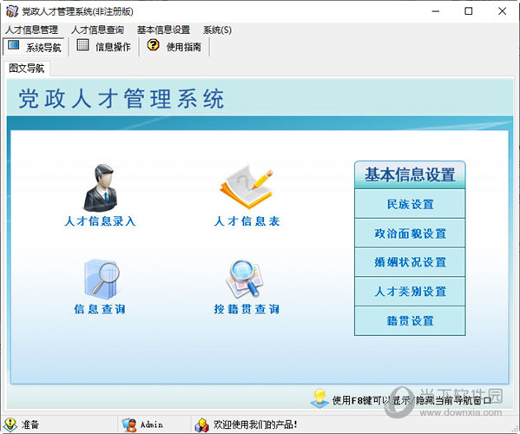Open the 按籍贯查询 map and magnifier icon
520x434 pixels.
coord(245,279)
